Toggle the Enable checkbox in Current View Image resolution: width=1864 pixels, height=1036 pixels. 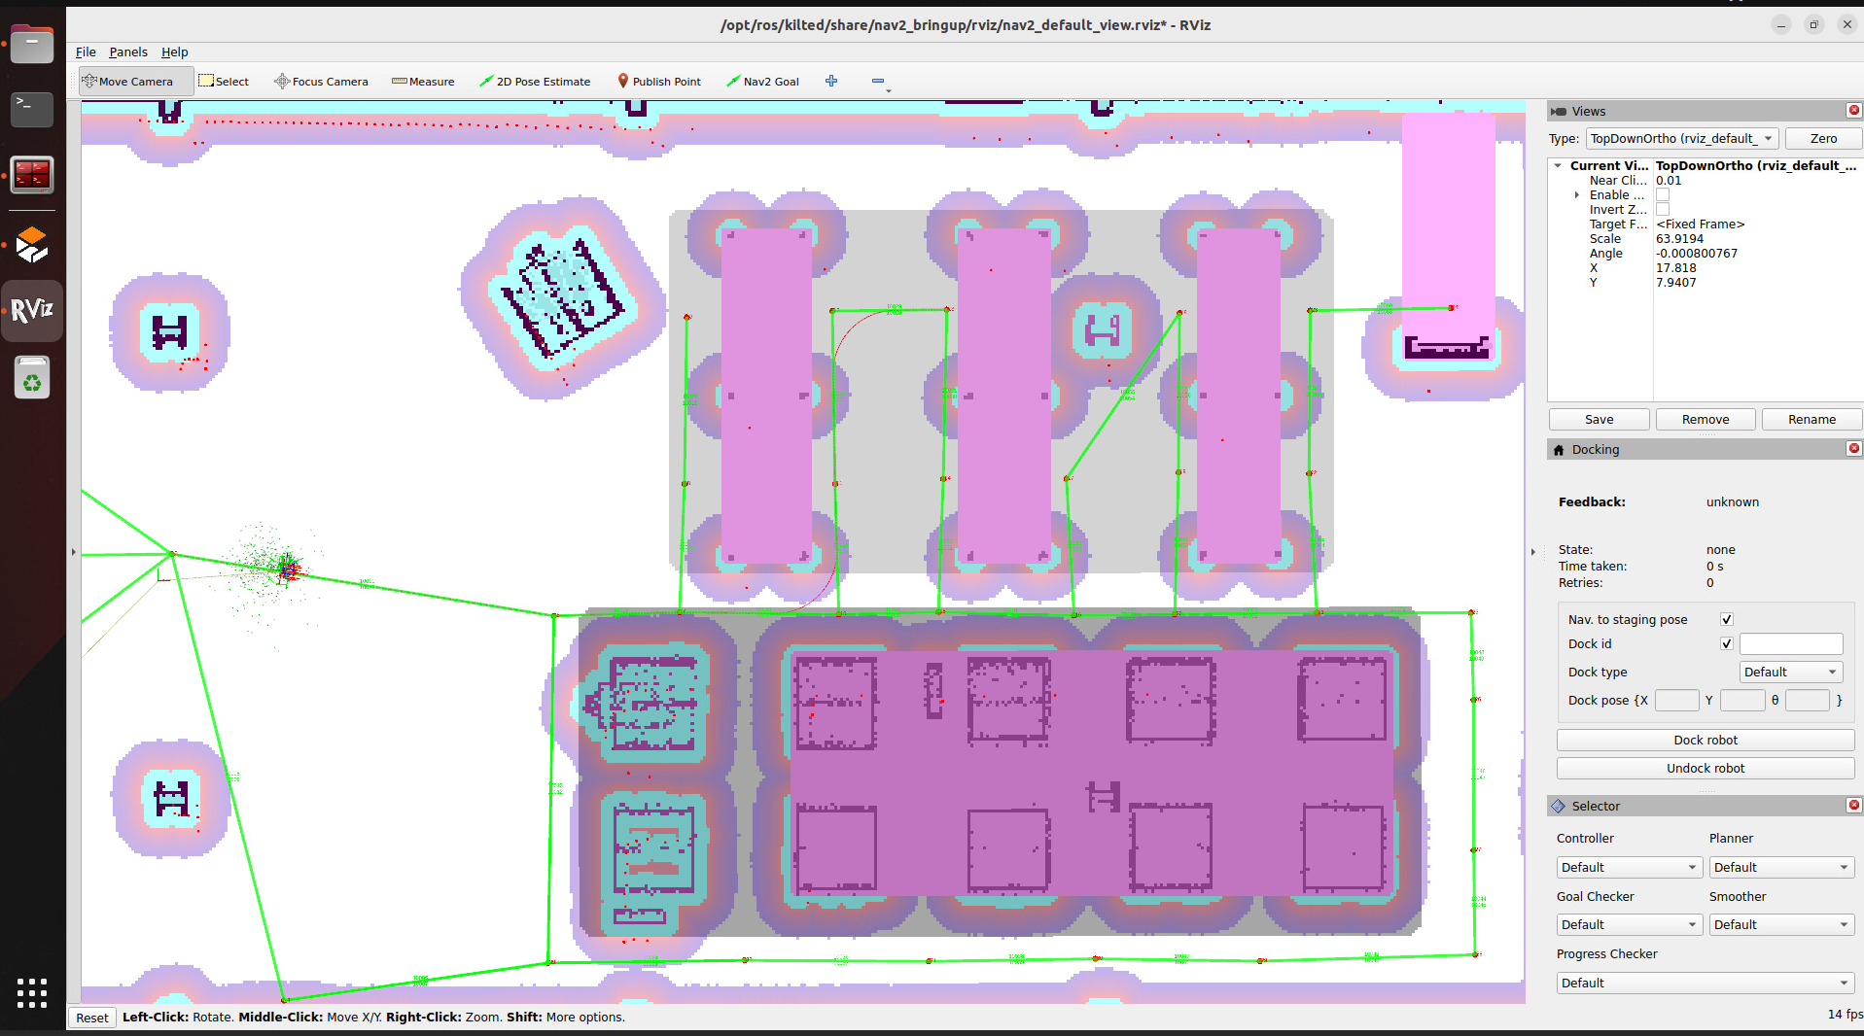1663,195
